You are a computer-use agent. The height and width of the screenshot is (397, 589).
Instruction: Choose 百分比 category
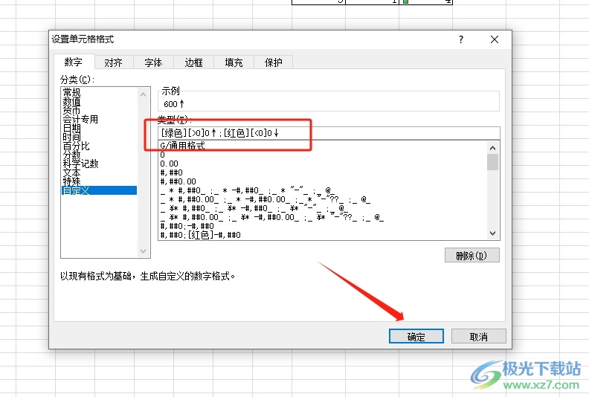[76, 146]
